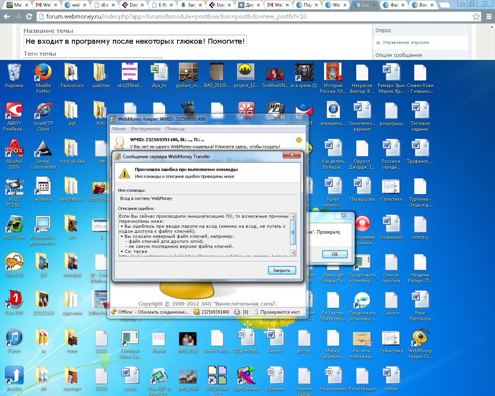This screenshot has height=396, width=495.
Task: Select the Continue Video Co... shortcut
Action: [x=130, y=343]
